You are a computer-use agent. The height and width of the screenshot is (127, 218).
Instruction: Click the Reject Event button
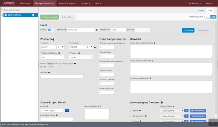pos(68,17)
